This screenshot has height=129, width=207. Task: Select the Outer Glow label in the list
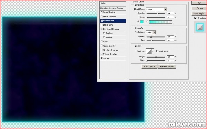tap(109, 21)
